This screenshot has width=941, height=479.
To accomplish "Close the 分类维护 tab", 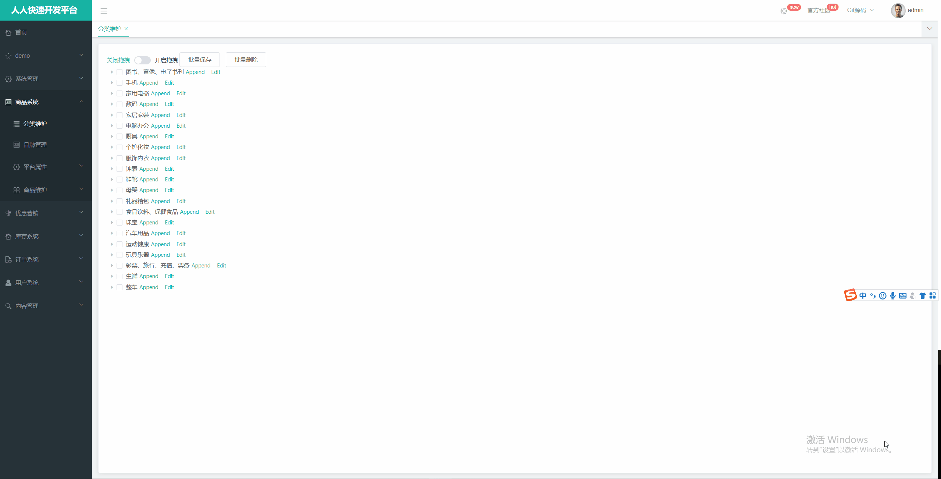I will click(126, 29).
